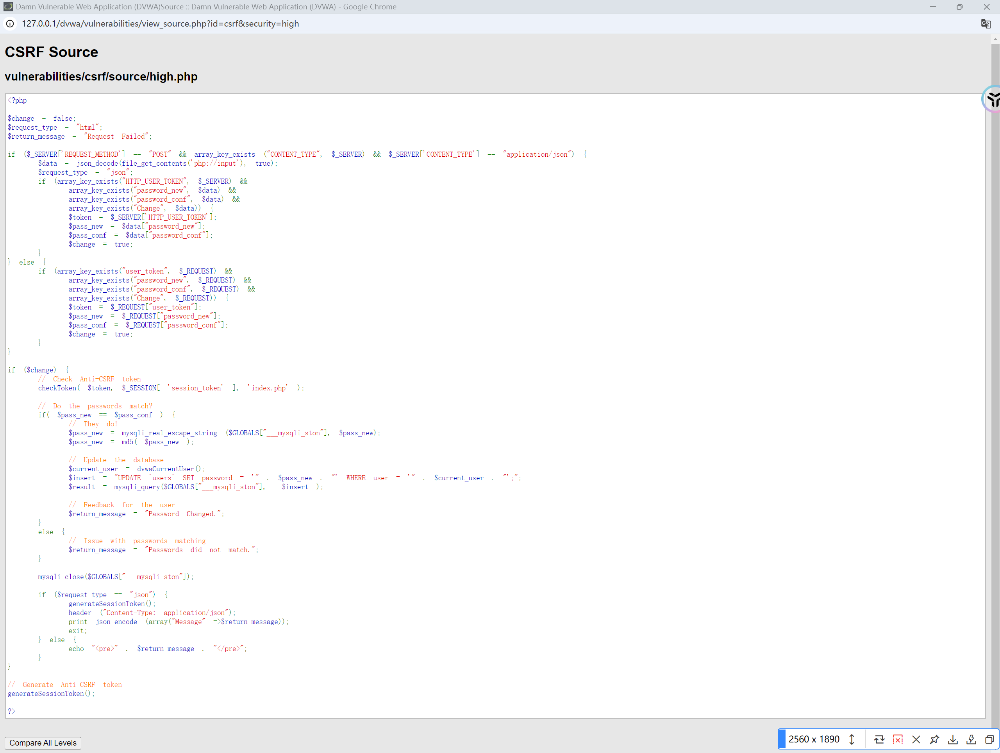The width and height of the screenshot is (1000, 753).
Task: Click the high.php file path heading
Action: tap(101, 77)
